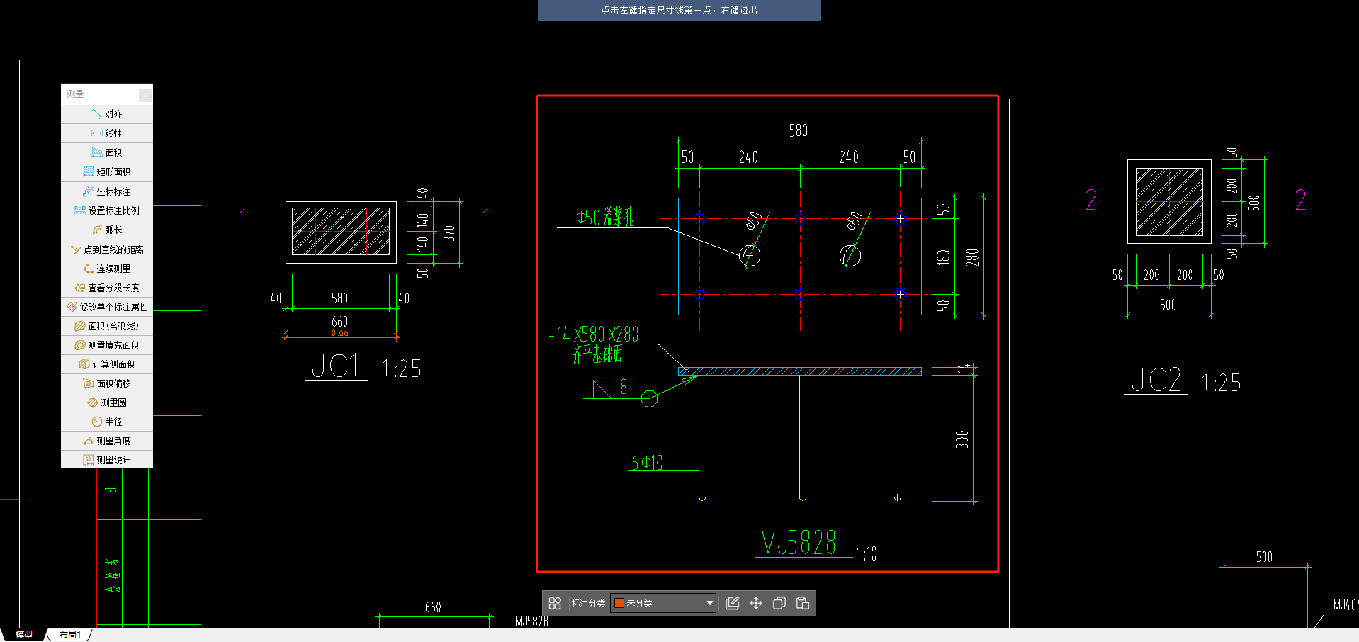Activate the 面积偏移 area offset tool
The width and height of the screenshot is (1359, 642).
(x=107, y=383)
